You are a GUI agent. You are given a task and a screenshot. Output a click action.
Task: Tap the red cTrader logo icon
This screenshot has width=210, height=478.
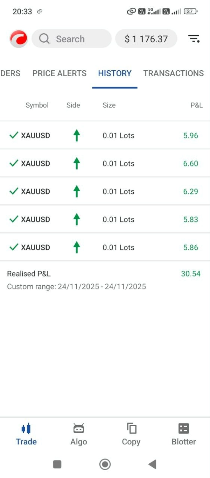(19, 39)
